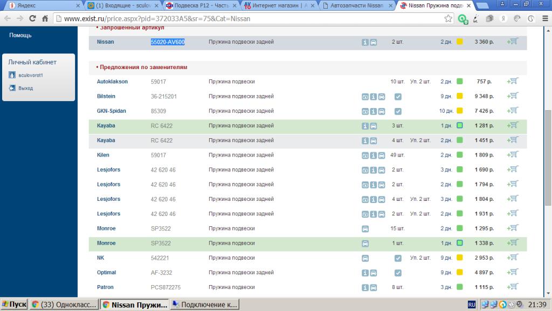Open the Помощь link in sidebar

pos(20,35)
